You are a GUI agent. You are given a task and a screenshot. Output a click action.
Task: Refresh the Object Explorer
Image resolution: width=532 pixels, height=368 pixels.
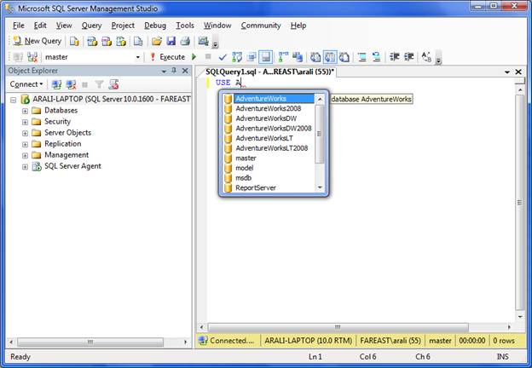pyautogui.click(x=113, y=84)
